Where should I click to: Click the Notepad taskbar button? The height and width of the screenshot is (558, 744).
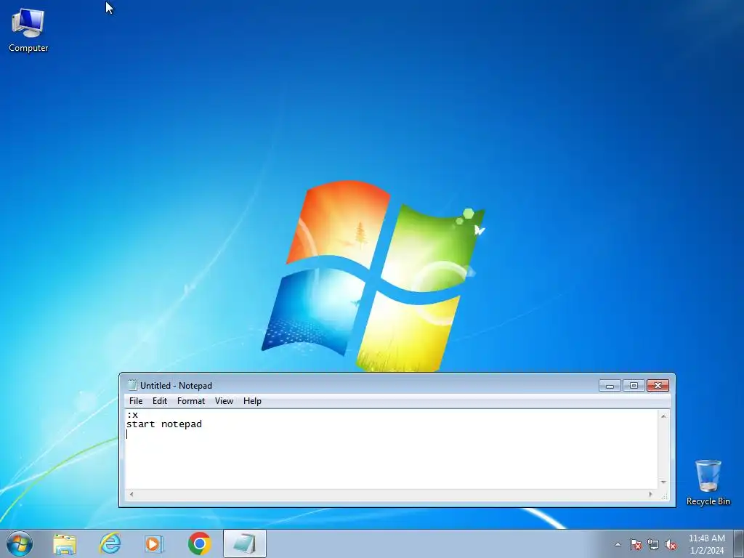point(244,543)
